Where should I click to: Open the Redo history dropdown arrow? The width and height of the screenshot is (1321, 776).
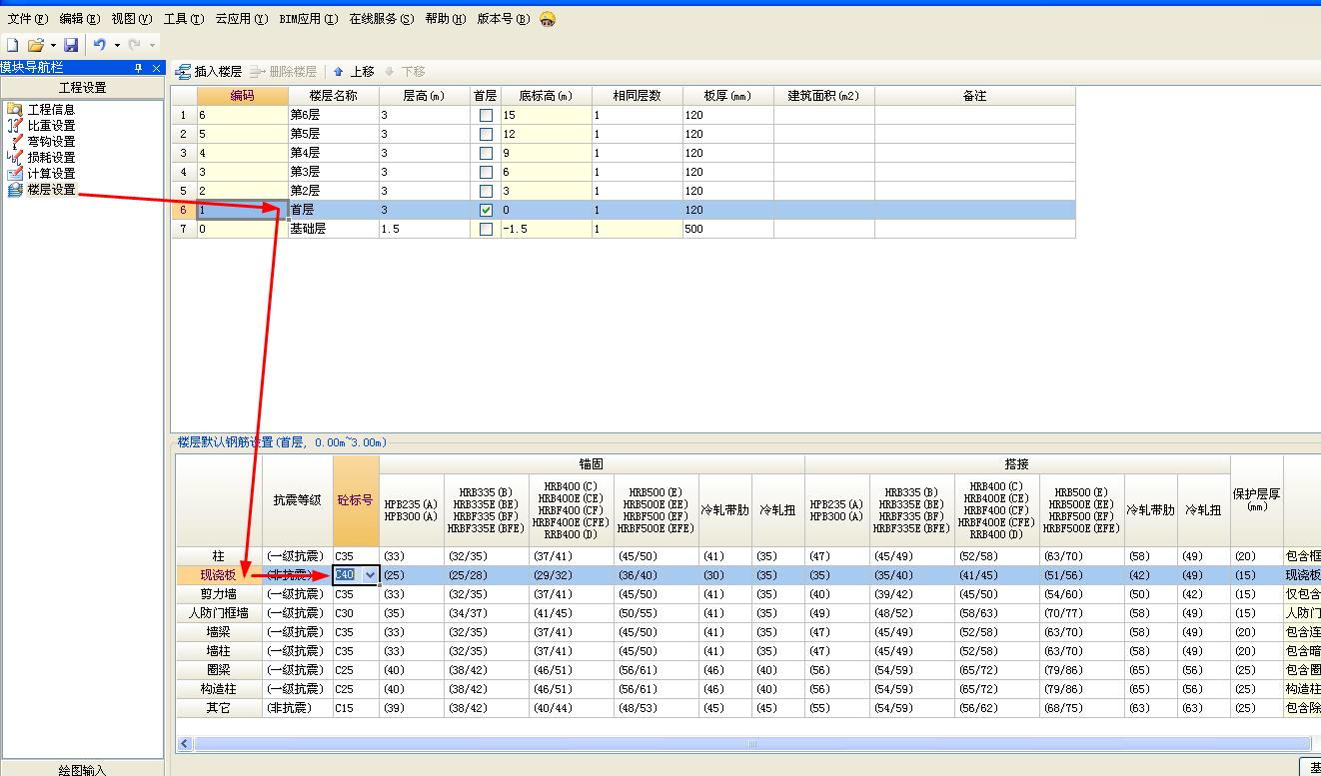152,45
